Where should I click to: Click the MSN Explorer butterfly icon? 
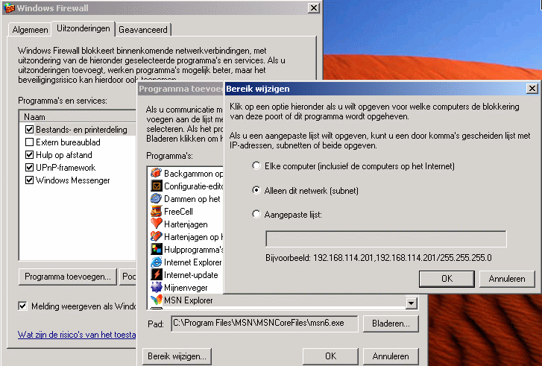coord(157,300)
